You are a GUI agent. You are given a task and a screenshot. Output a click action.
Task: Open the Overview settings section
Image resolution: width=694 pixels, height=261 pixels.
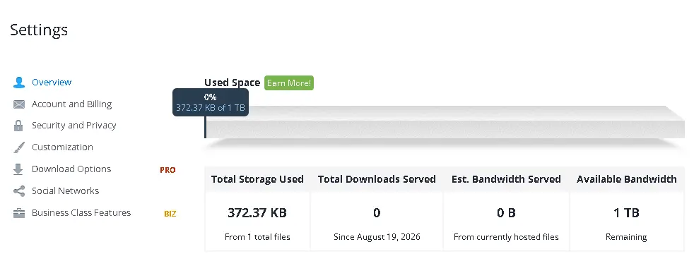52,82
